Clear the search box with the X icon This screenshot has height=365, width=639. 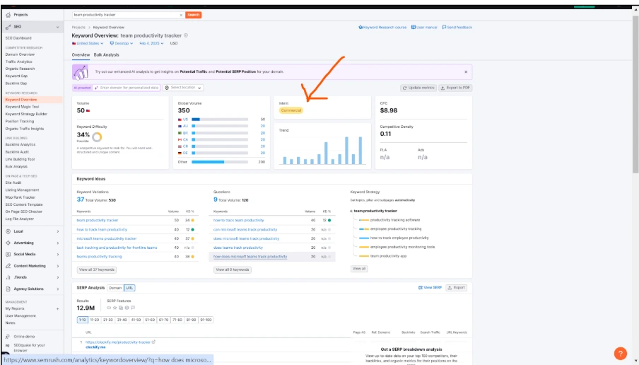click(181, 15)
